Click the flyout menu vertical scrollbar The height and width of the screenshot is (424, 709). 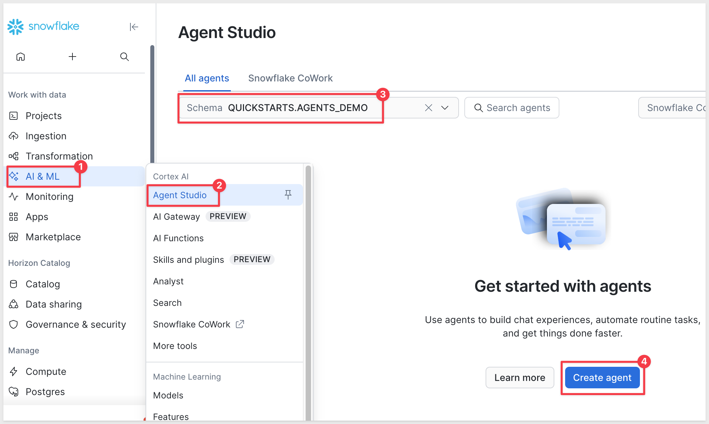tap(308, 293)
